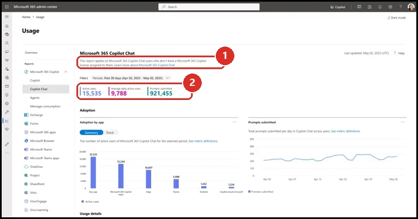
Task: Open the Forms report
Action: pos(31,124)
